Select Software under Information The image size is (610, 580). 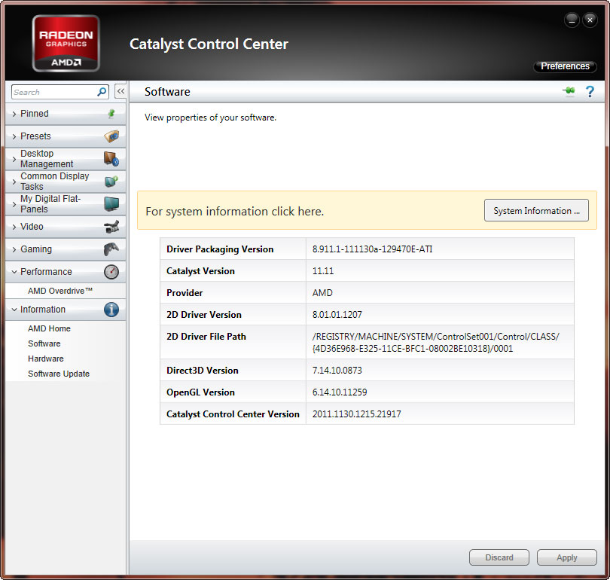[44, 343]
